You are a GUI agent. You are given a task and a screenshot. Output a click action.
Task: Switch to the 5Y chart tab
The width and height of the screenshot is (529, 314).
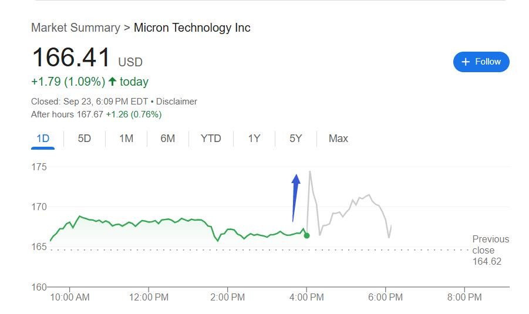click(x=295, y=139)
